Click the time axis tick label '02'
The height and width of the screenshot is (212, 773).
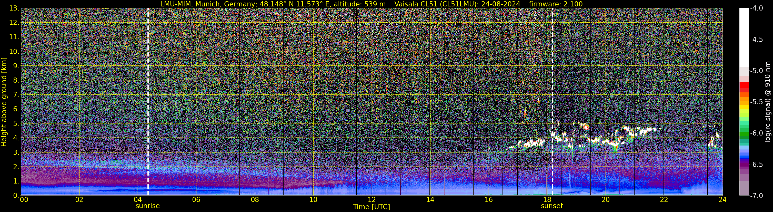[x=79, y=200]
